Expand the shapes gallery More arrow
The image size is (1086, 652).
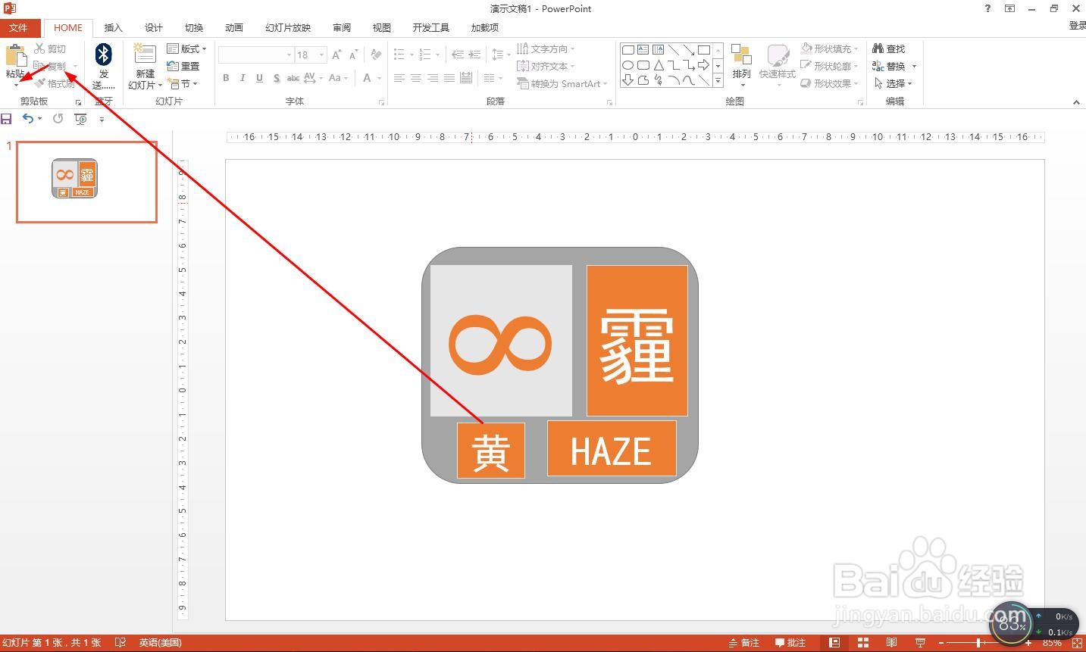(718, 81)
